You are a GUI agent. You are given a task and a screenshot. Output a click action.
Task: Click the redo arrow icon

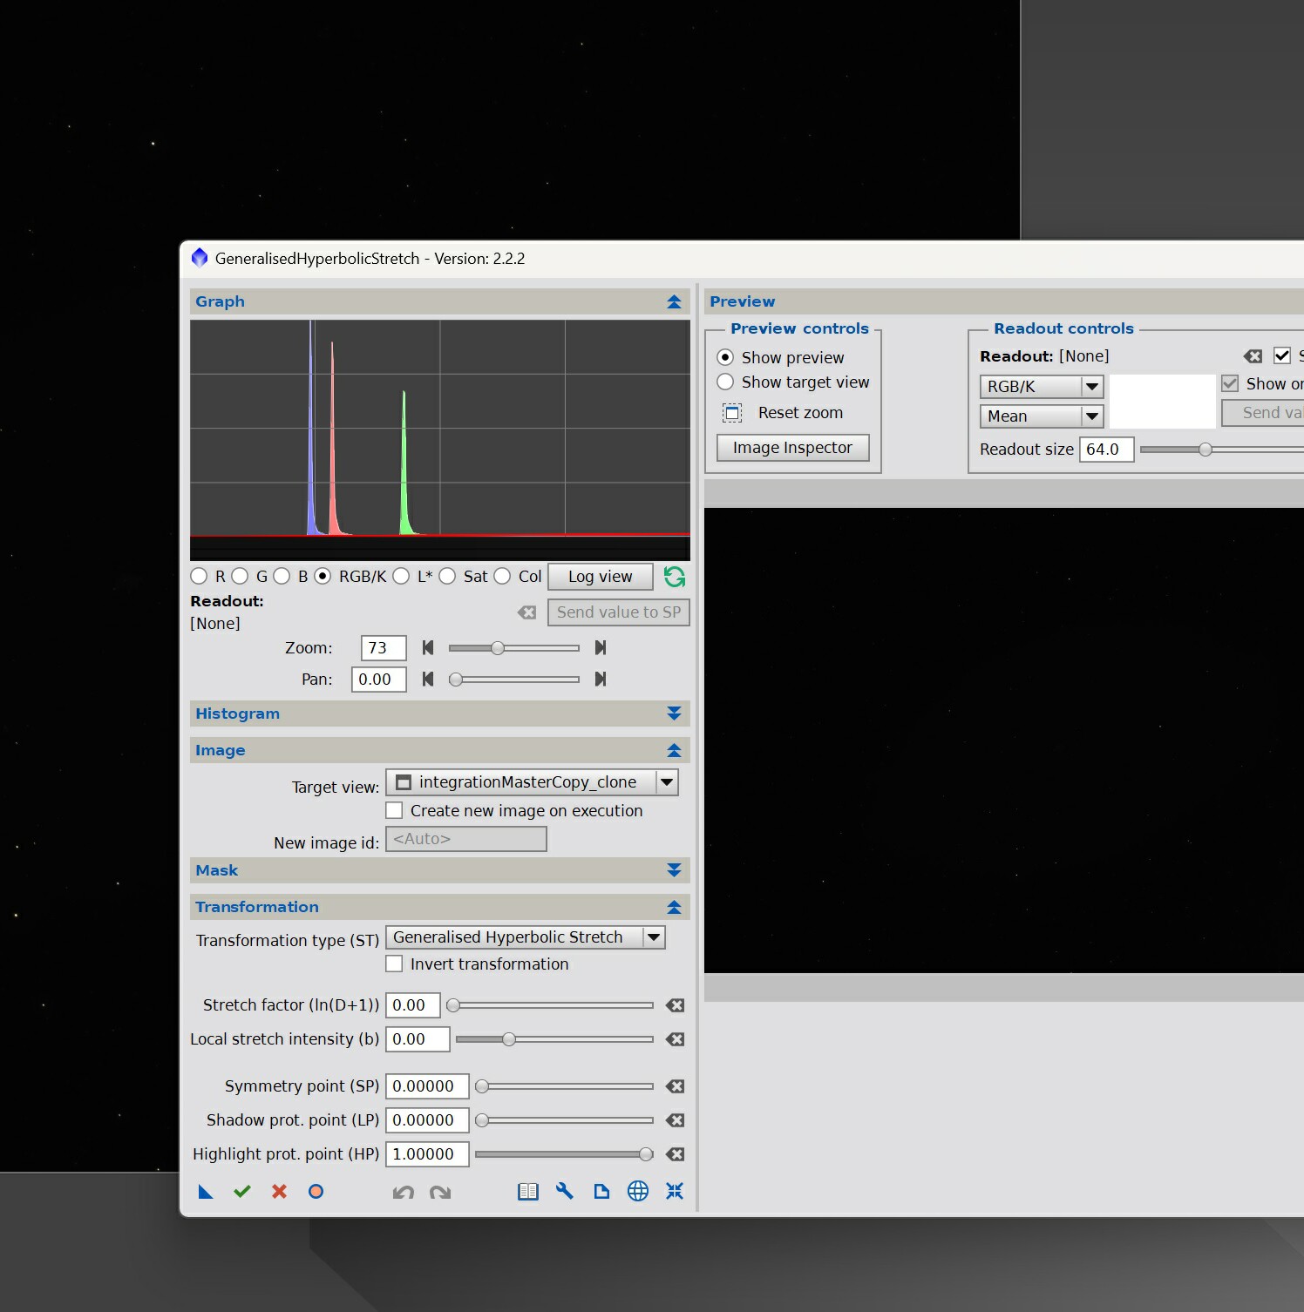pos(440,1192)
